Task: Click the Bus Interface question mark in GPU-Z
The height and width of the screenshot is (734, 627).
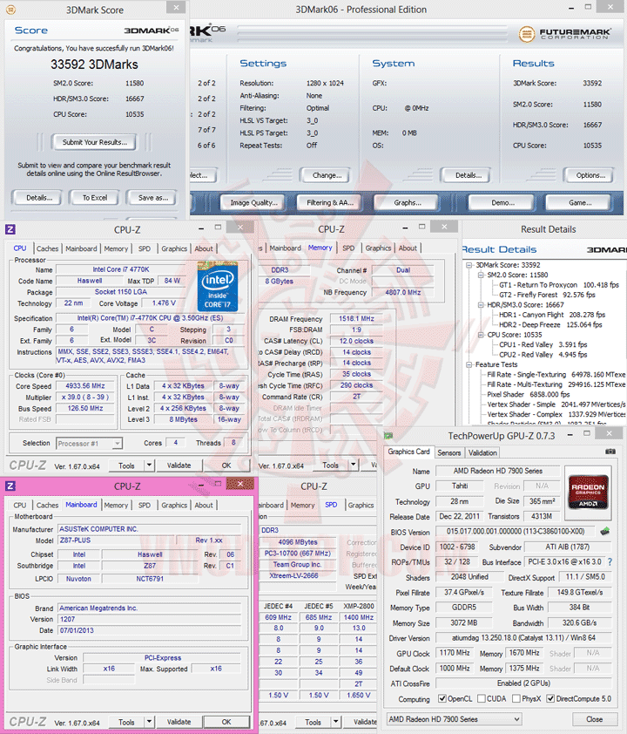Action: [610, 561]
